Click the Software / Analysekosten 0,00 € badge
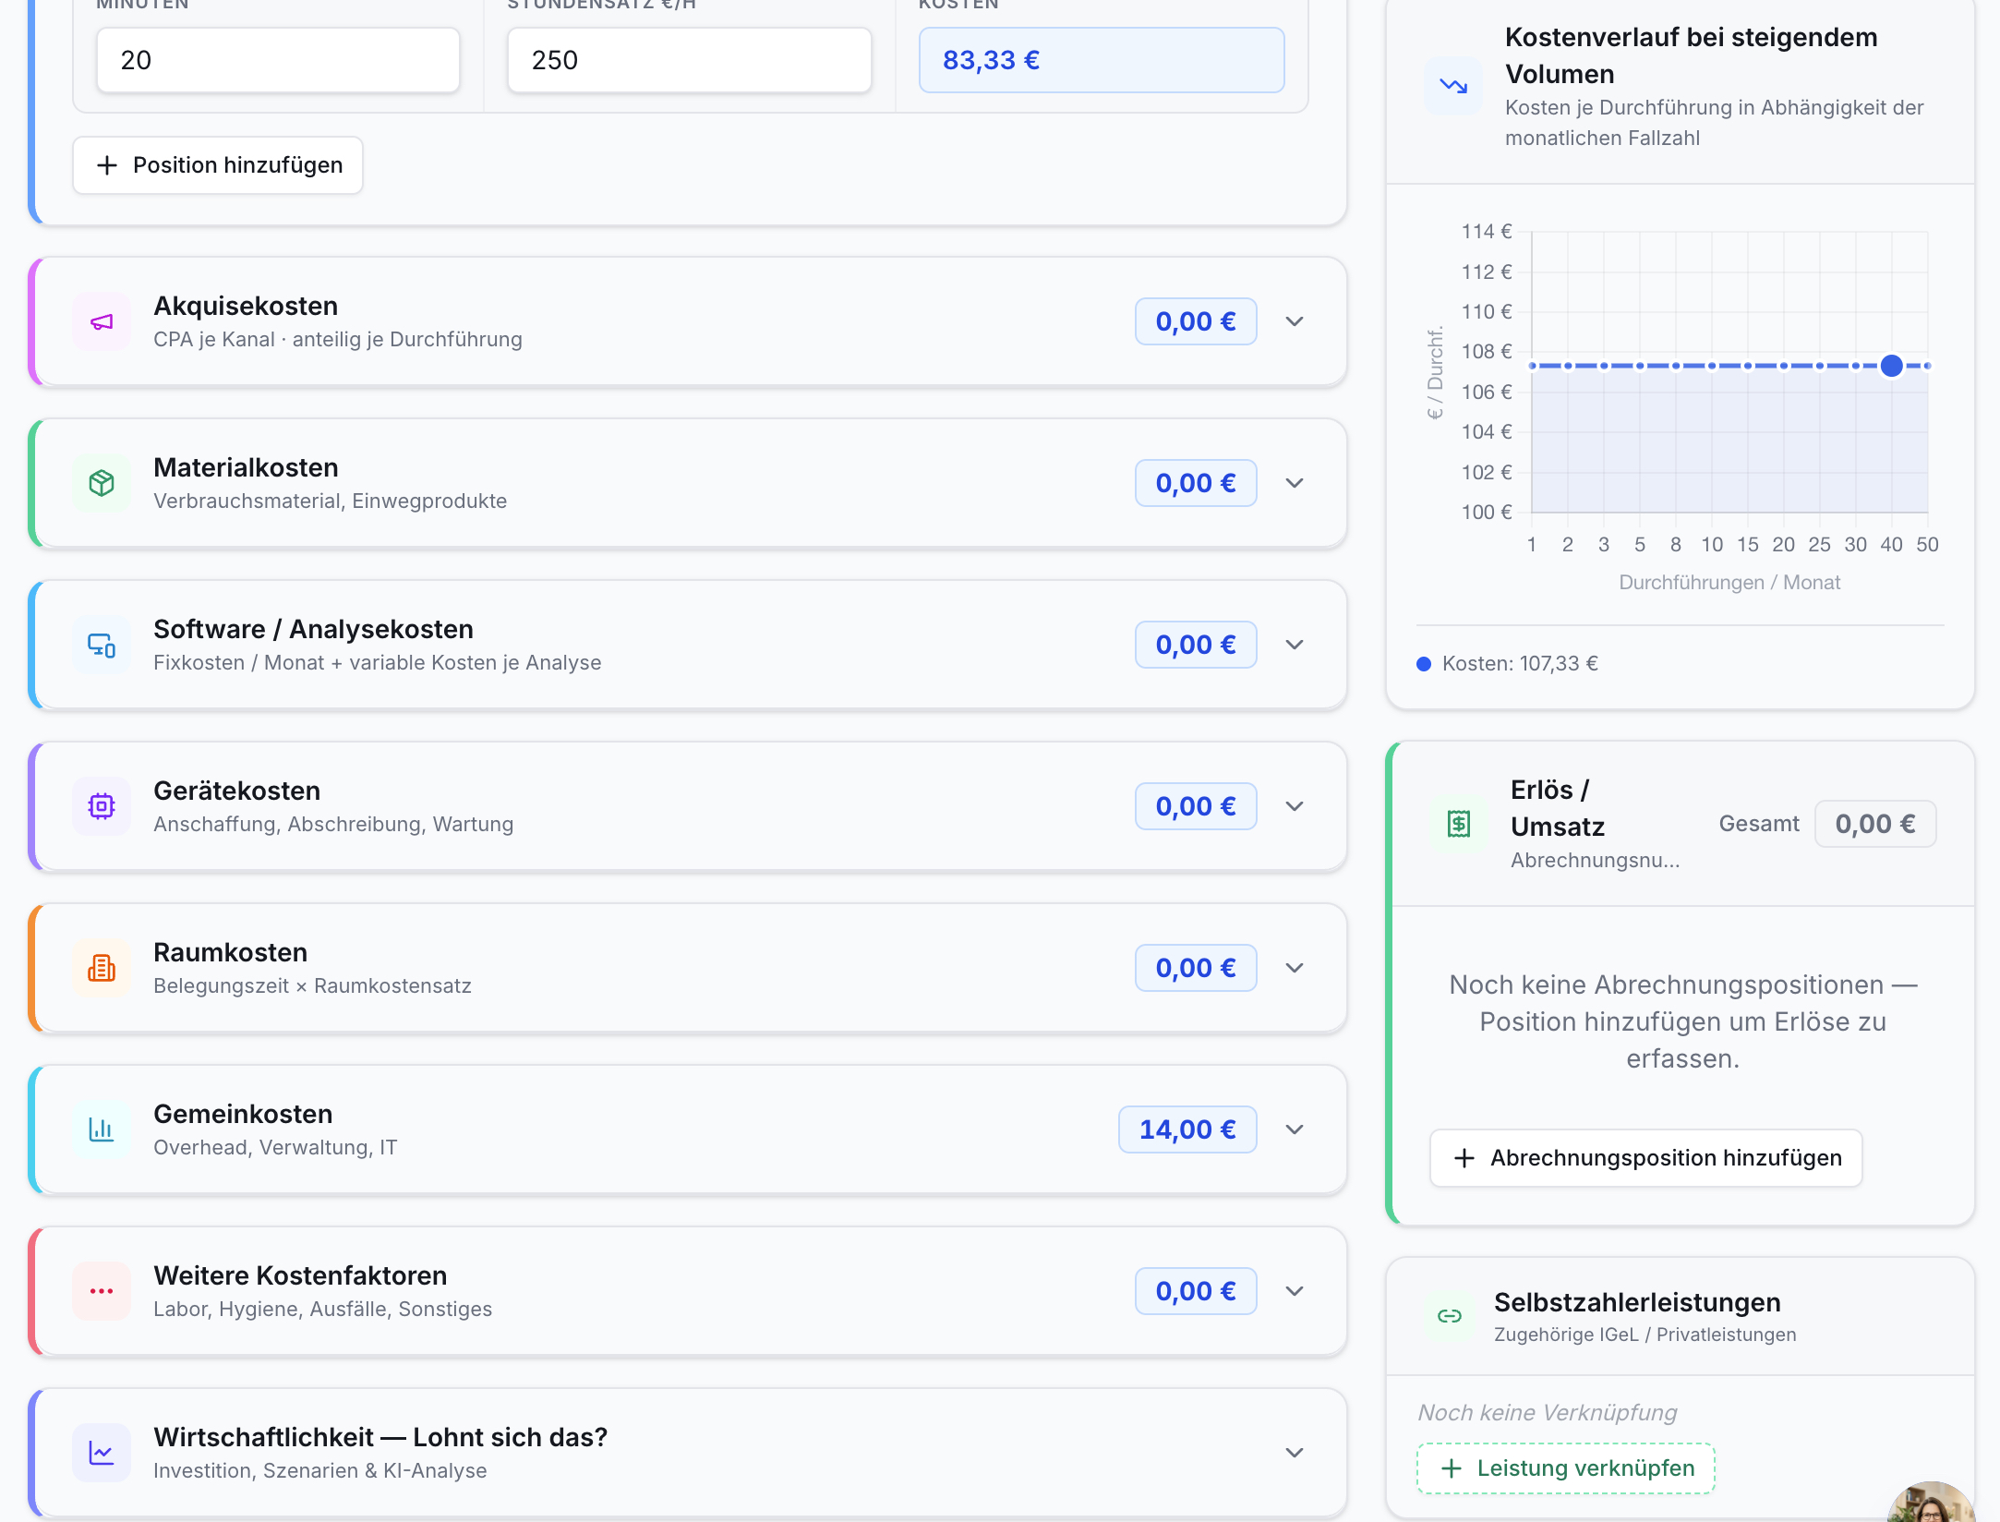This screenshot has height=1522, width=2000. [1196, 645]
